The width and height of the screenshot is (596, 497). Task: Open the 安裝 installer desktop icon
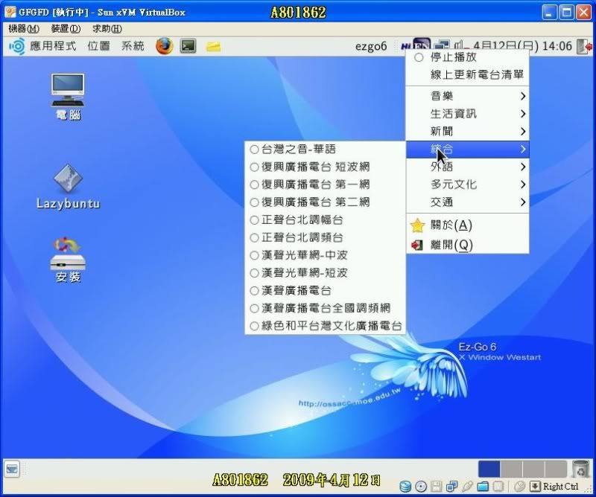pos(68,260)
